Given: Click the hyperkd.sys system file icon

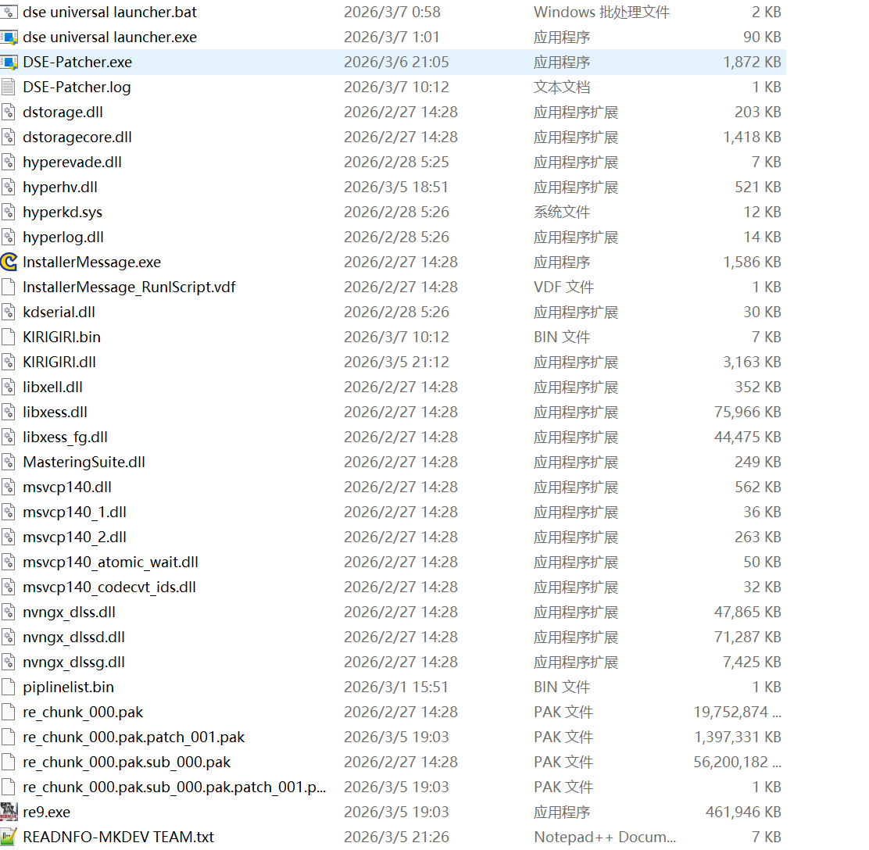Looking at the screenshot, I should (x=9, y=212).
